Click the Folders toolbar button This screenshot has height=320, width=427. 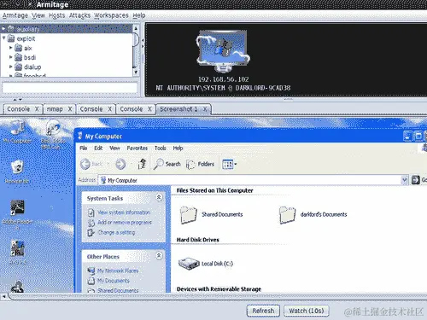(x=200, y=164)
